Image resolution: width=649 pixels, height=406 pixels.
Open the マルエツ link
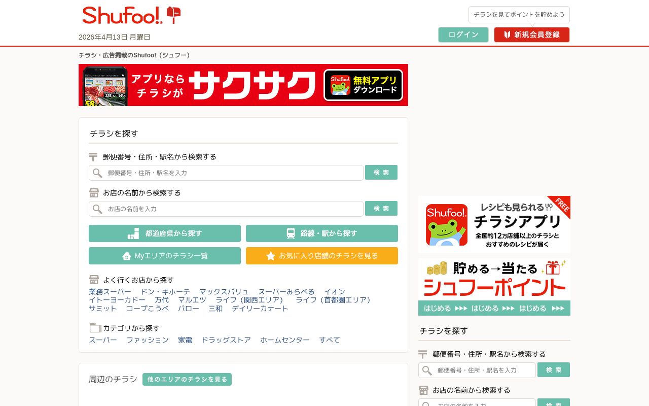click(192, 300)
